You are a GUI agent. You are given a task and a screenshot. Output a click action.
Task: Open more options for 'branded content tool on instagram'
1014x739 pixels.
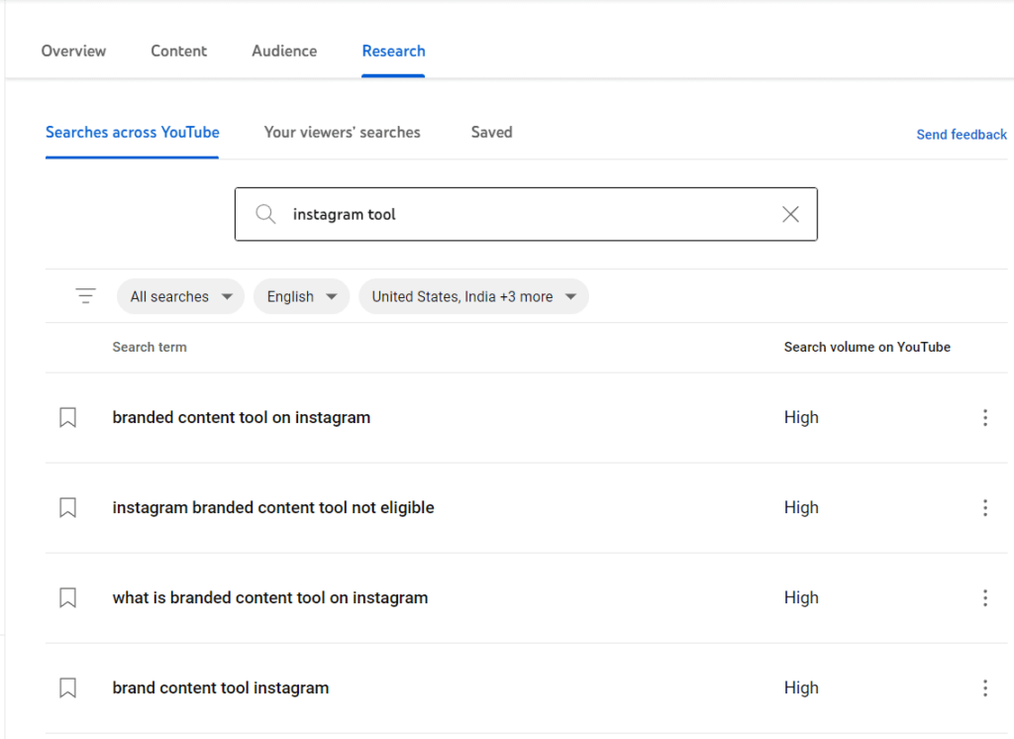[984, 418]
